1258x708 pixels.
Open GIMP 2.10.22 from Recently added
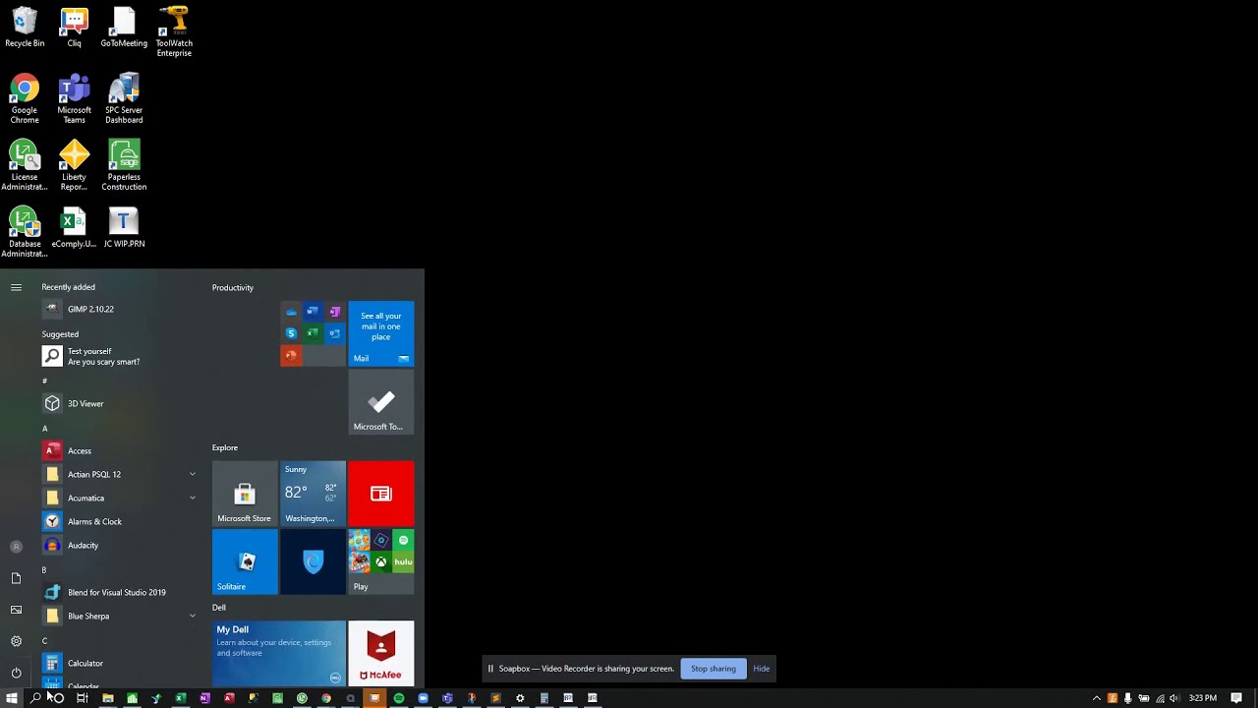pyautogui.click(x=119, y=309)
